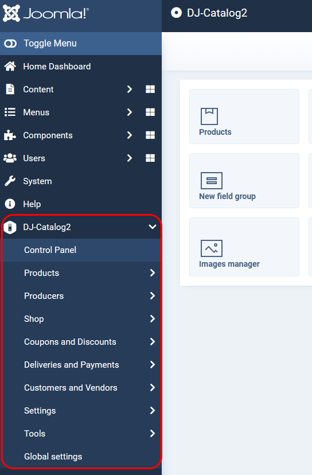This screenshot has height=475, width=312.
Task: Open Shop in the sidebar
Action: 34,319
